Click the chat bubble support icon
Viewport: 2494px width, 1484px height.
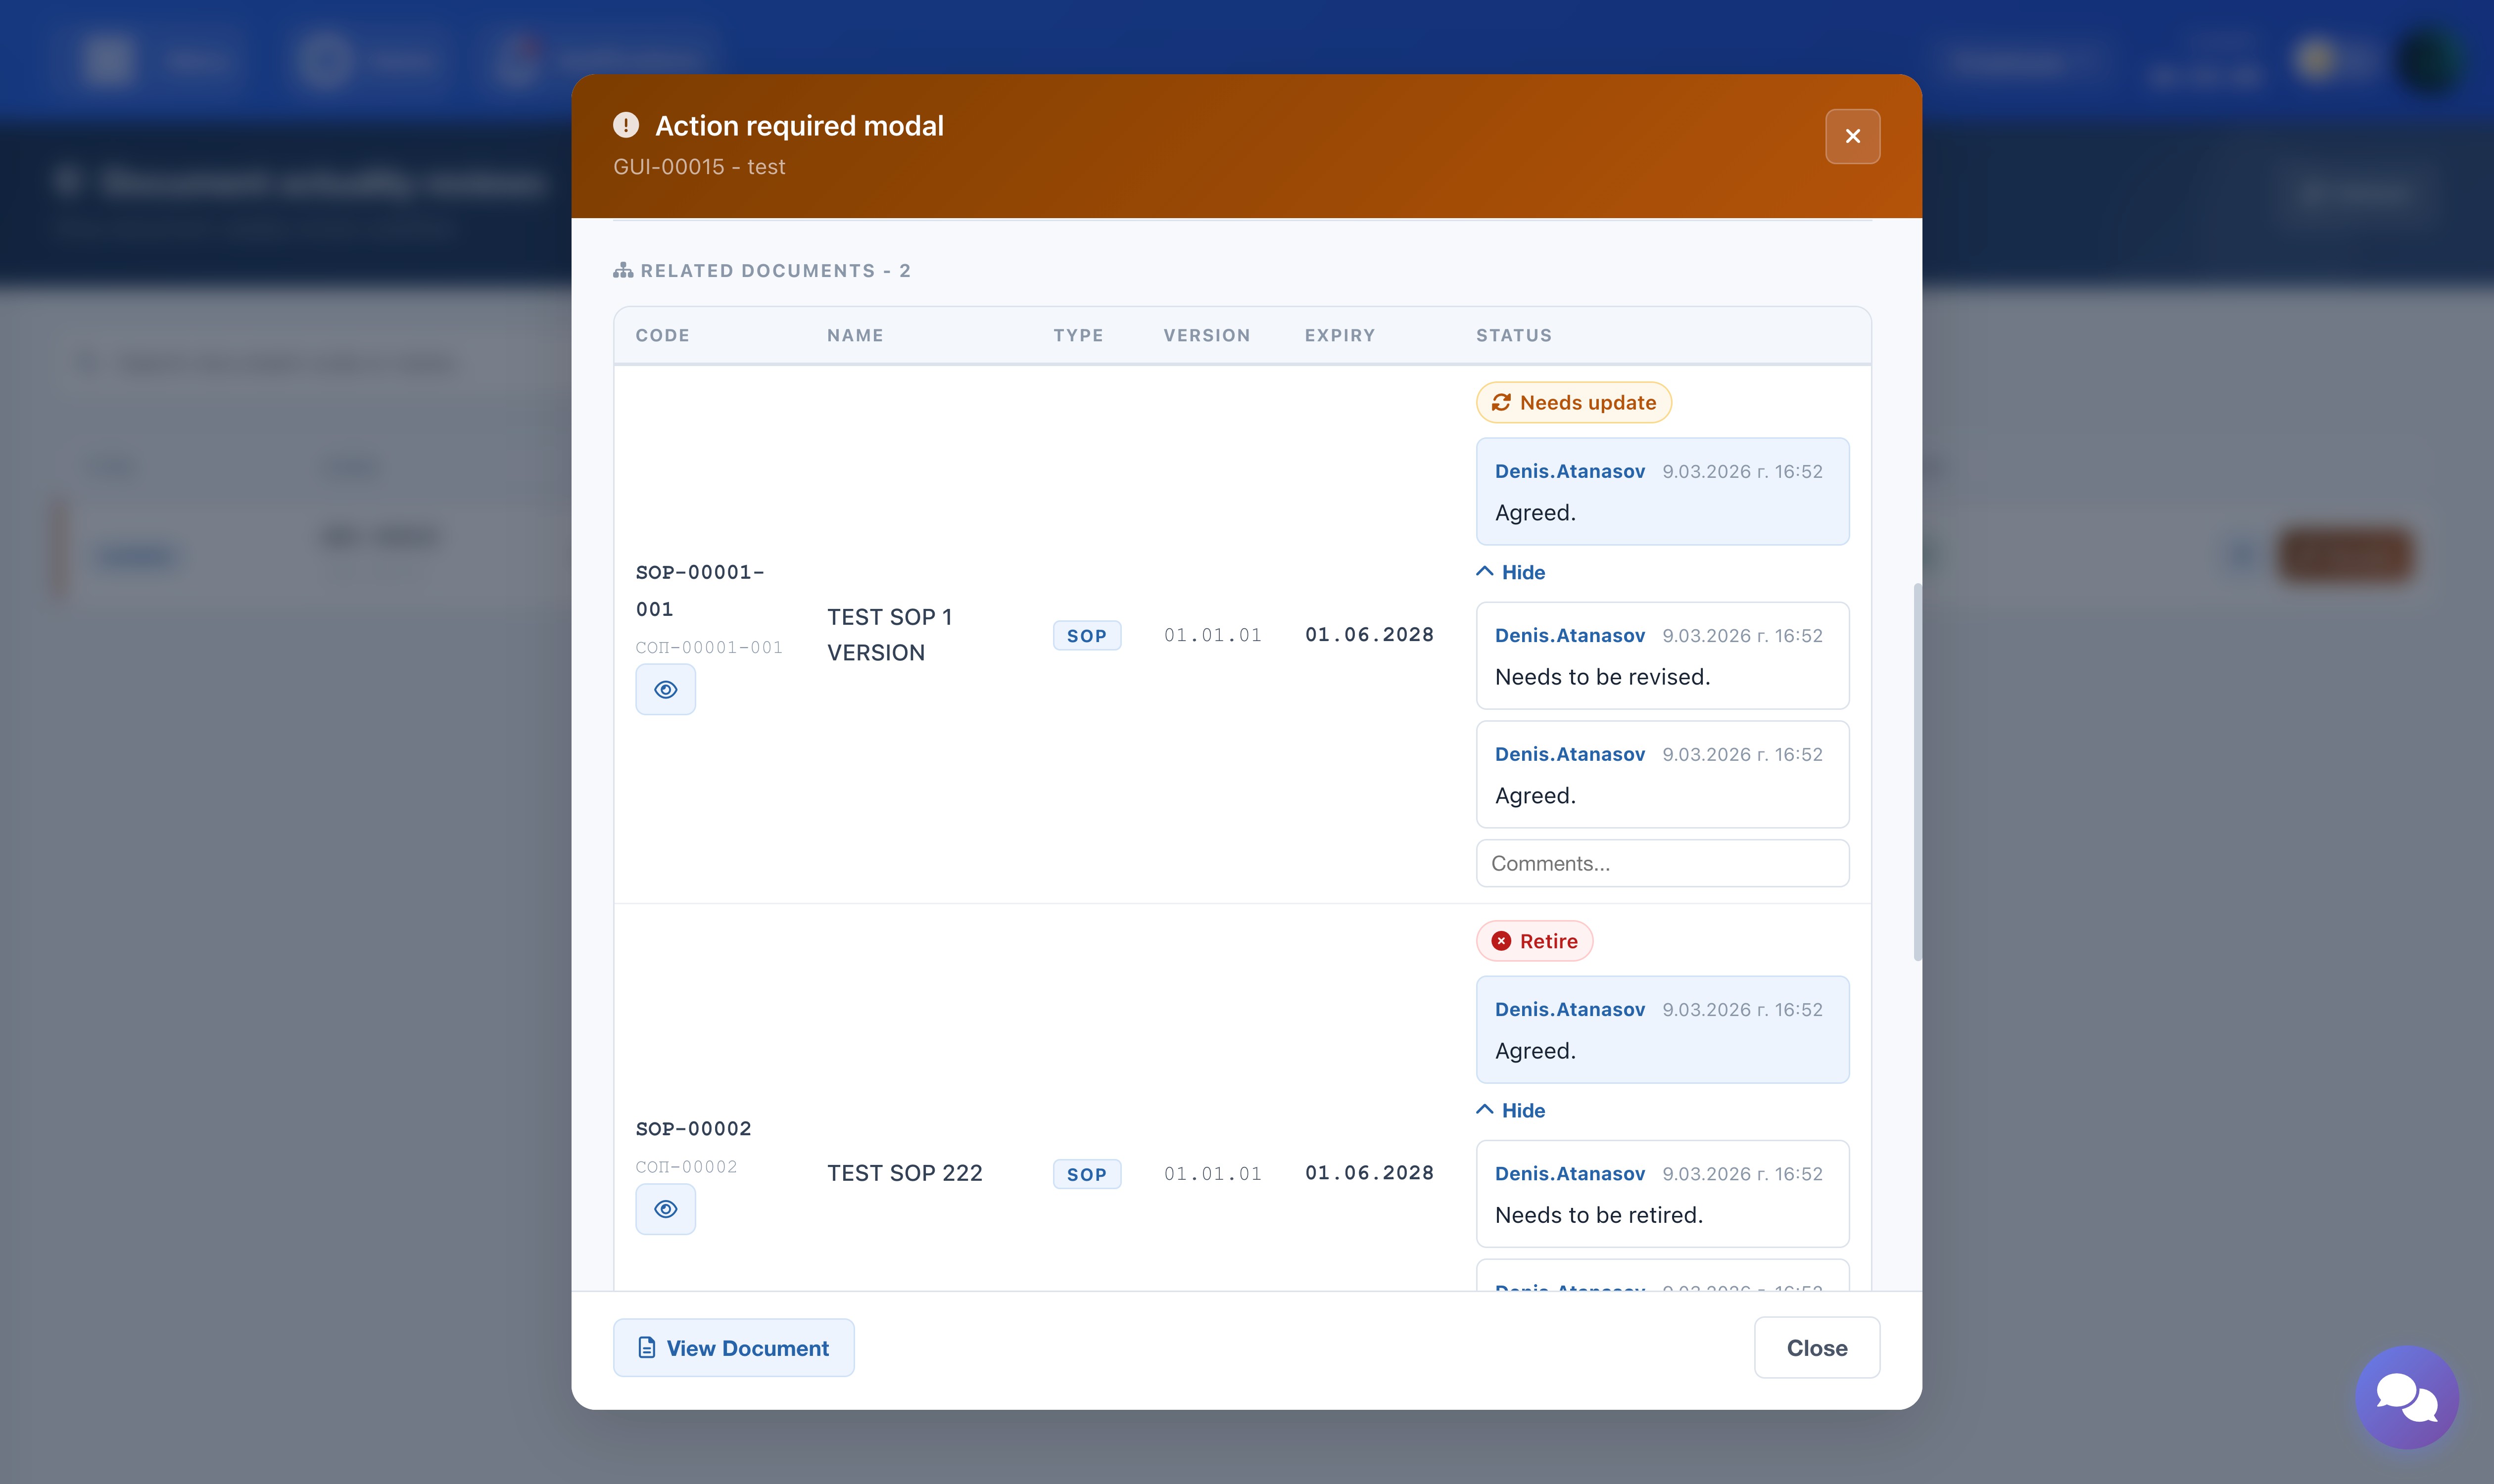click(2406, 1396)
